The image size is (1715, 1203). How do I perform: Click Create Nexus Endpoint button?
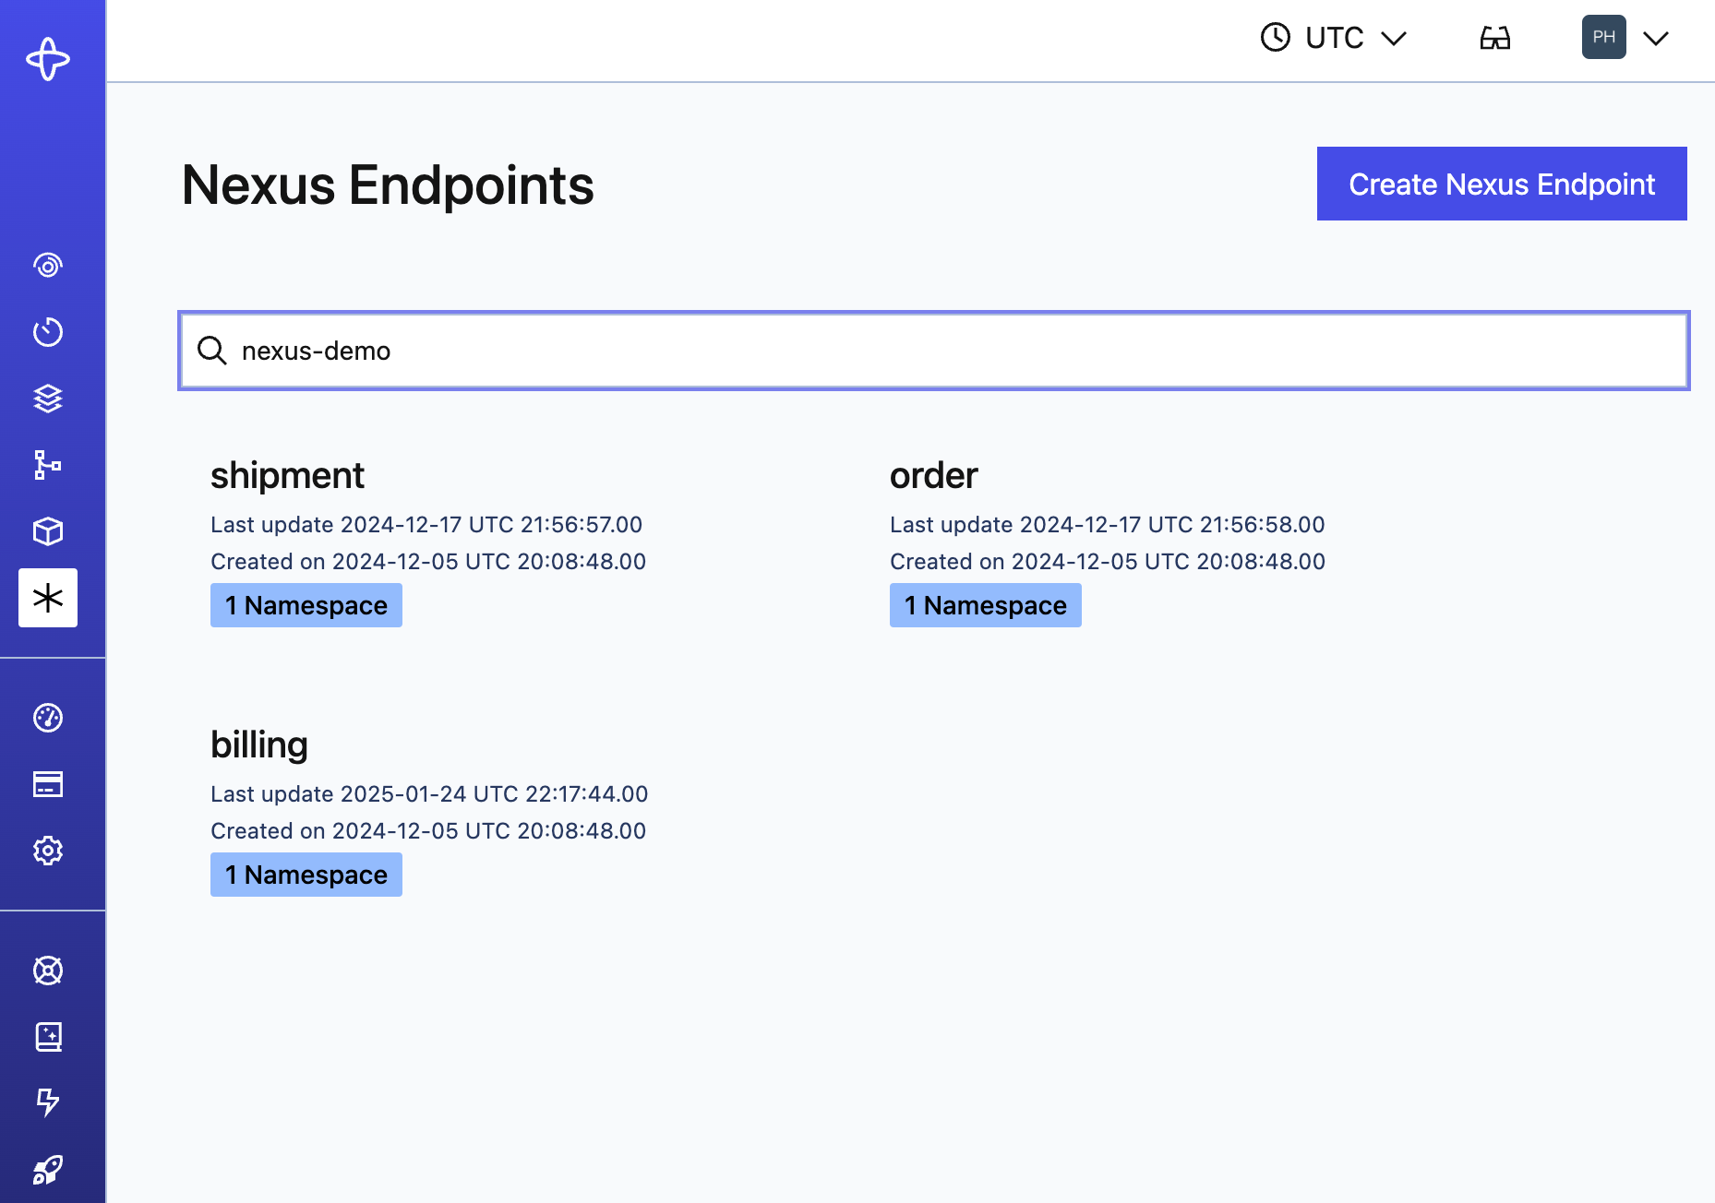click(1501, 184)
